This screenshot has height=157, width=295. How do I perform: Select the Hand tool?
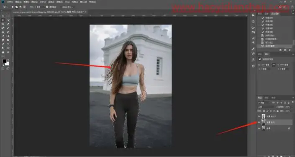[3, 52]
